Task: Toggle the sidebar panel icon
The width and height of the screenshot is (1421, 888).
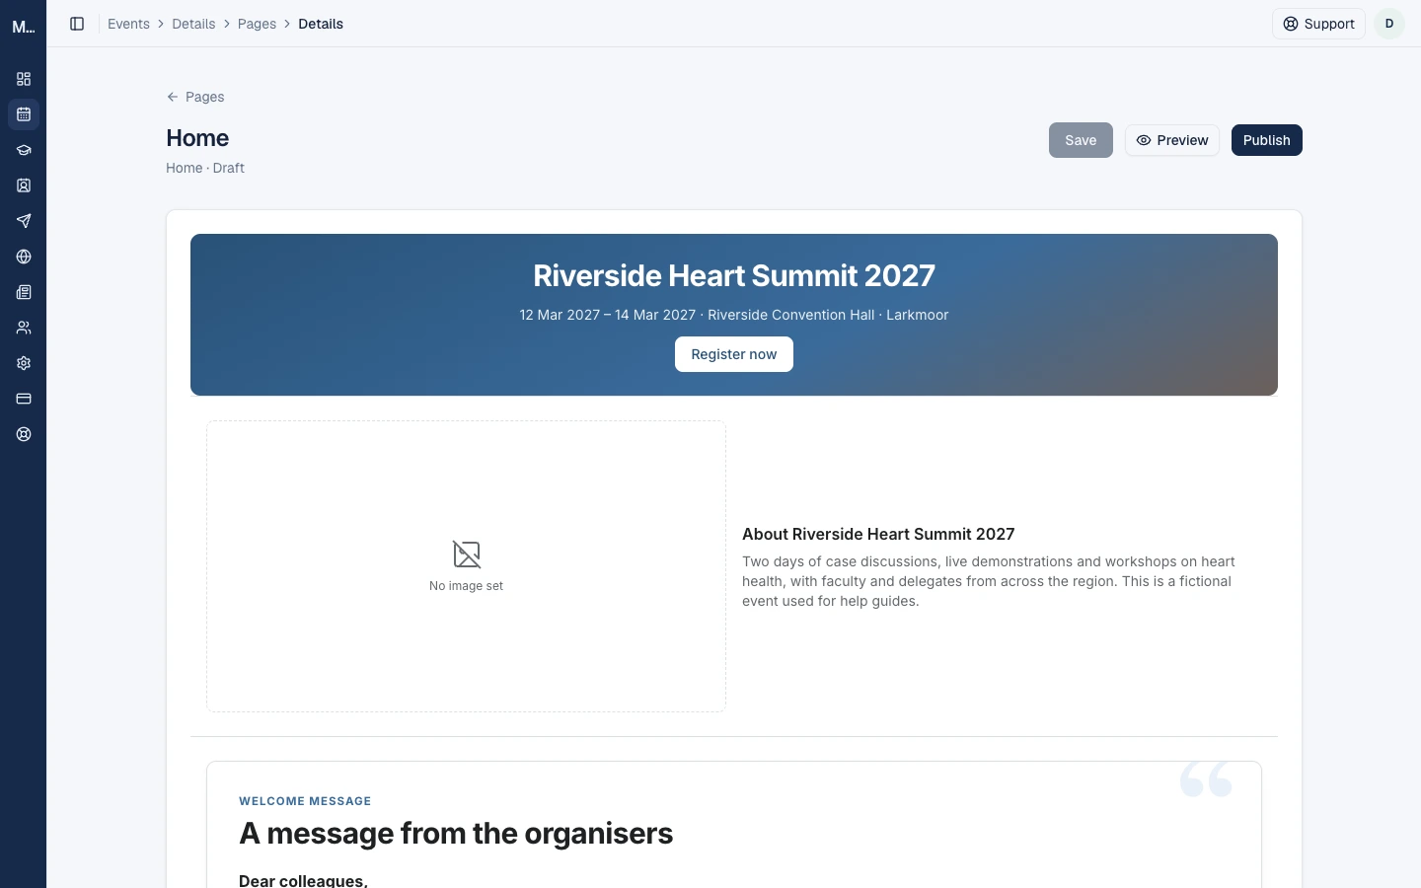Action: (x=77, y=24)
